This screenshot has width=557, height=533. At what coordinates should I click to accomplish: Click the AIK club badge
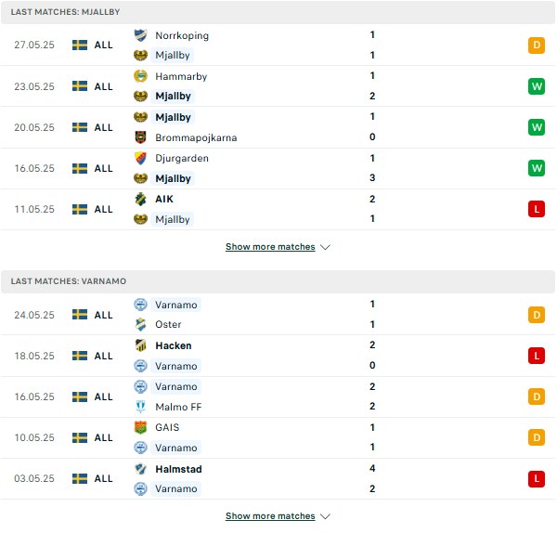point(140,199)
